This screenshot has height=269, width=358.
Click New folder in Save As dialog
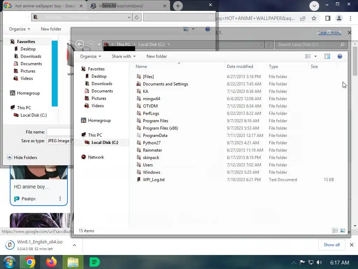click(x=51, y=29)
